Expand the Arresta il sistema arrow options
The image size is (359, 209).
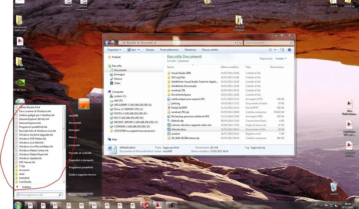tap(91, 195)
